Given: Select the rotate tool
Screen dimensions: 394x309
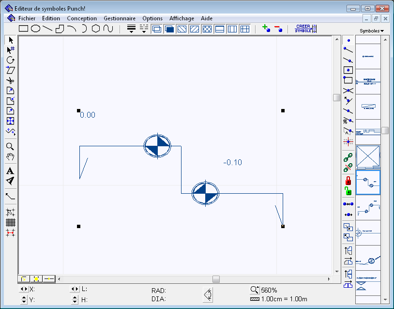Looking at the screenshot, I should click(11, 60).
